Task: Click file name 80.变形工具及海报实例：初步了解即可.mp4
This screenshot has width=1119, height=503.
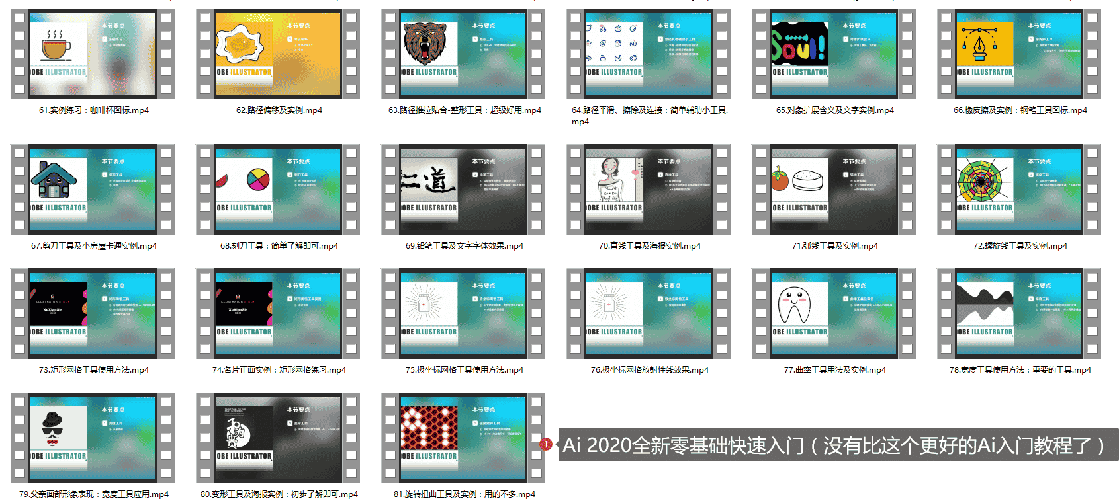Action: [x=279, y=494]
